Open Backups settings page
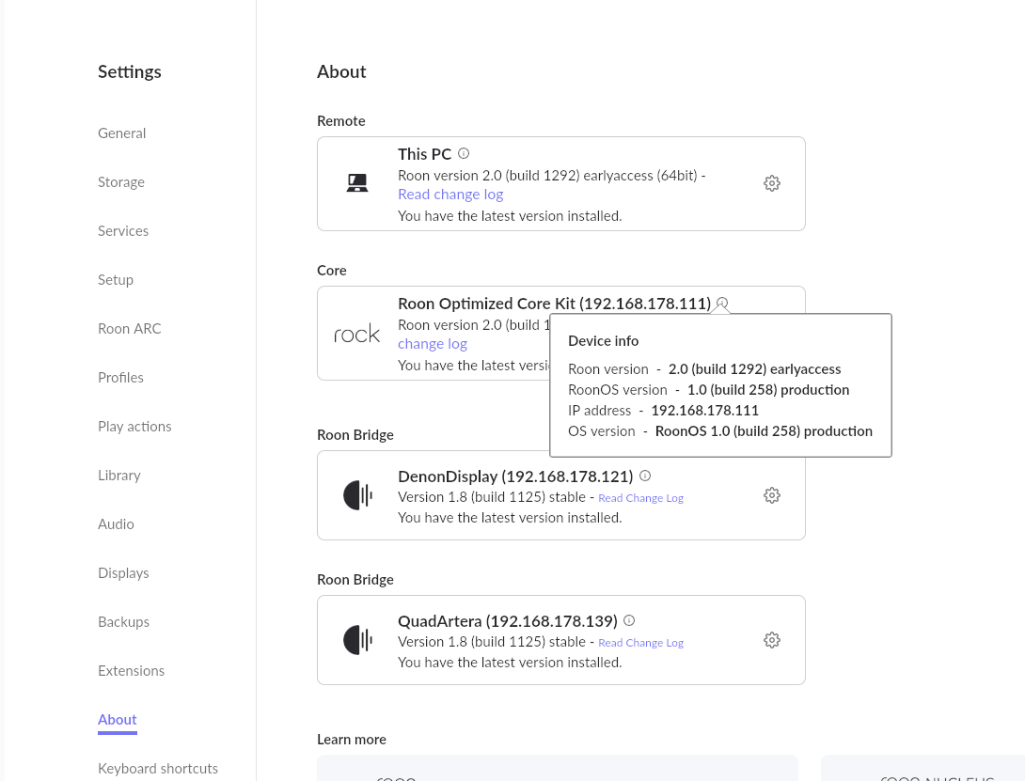The height and width of the screenshot is (781, 1025). [x=123, y=622]
